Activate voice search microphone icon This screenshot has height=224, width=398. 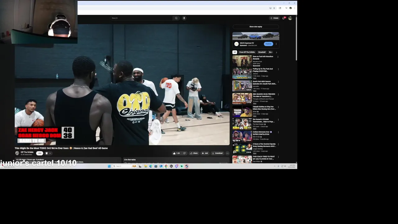(x=184, y=18)
